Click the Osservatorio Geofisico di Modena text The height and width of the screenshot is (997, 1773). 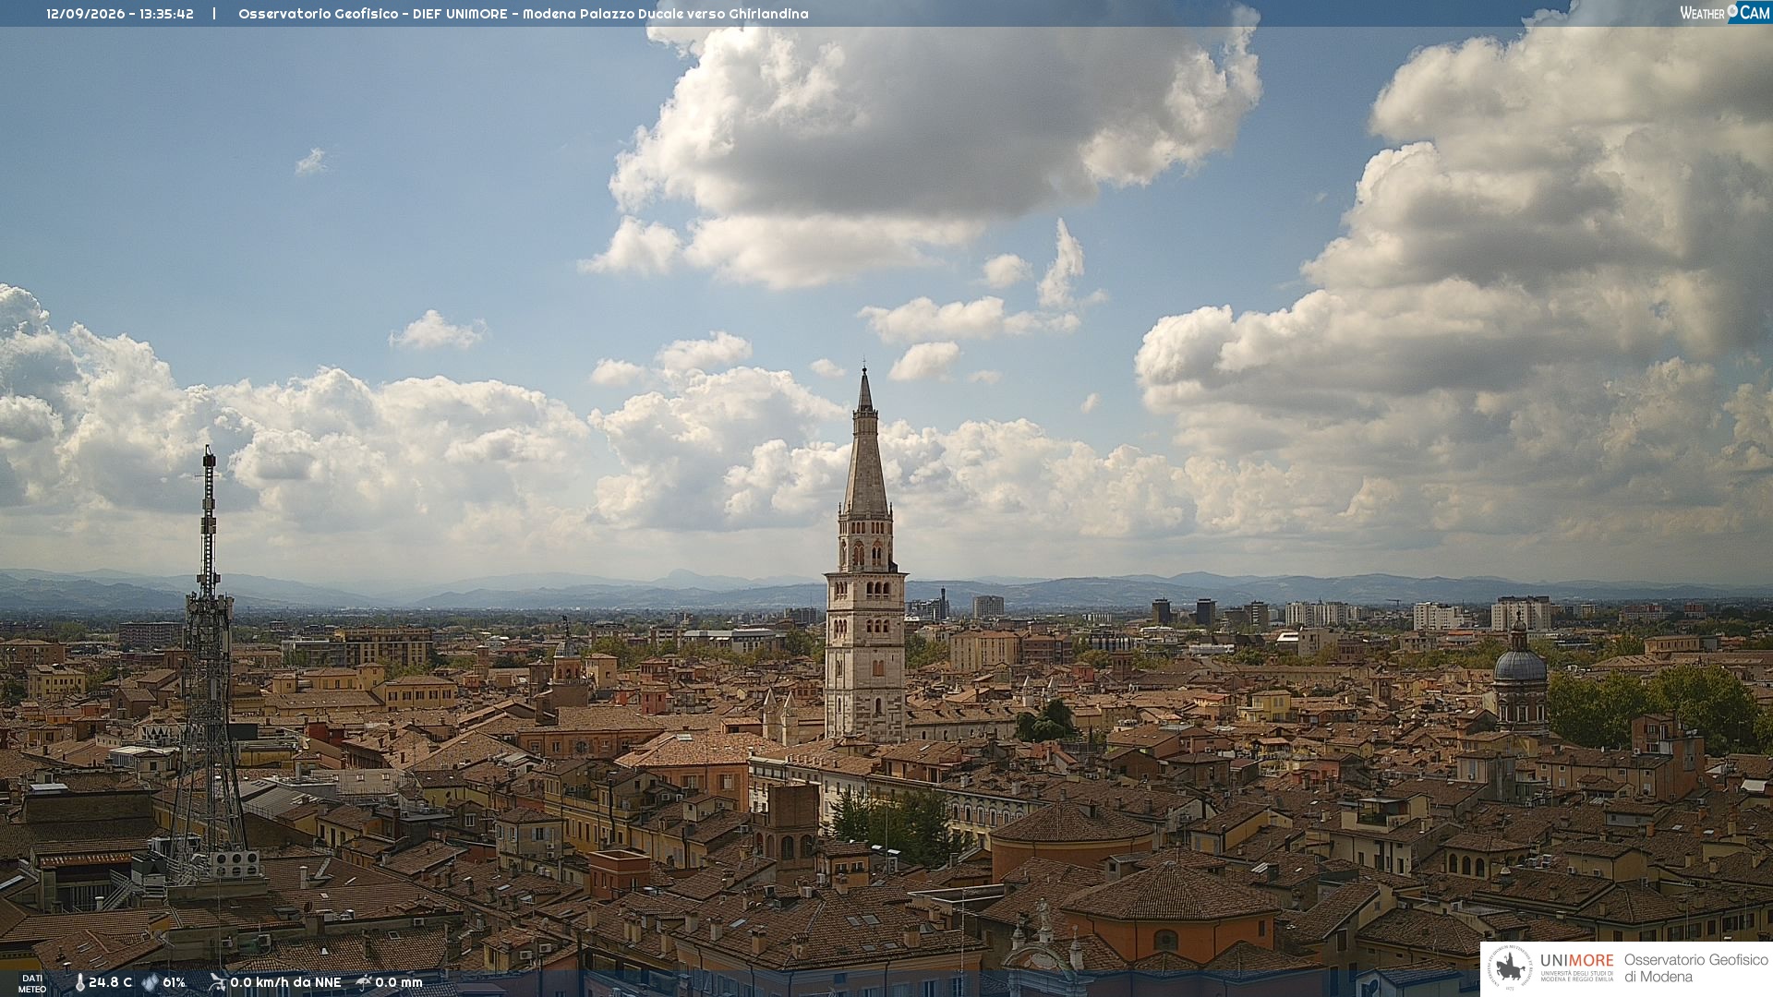coord(1695,968)
